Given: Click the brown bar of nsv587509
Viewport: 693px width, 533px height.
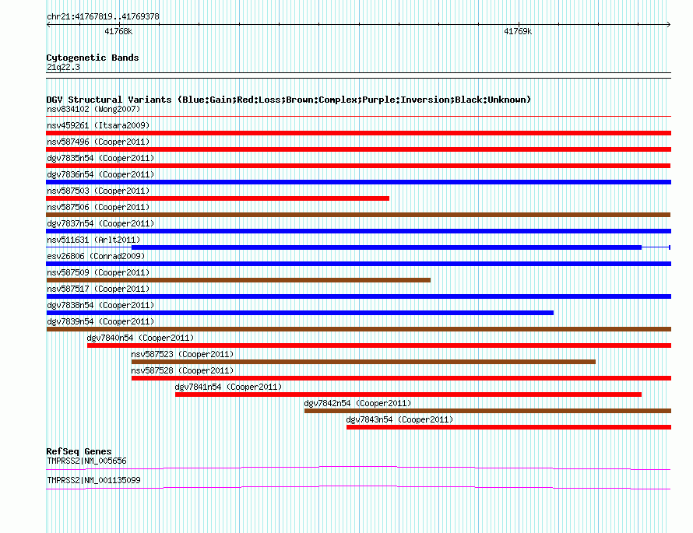Looking at the screenshot, I should click(x=238, y=280).
